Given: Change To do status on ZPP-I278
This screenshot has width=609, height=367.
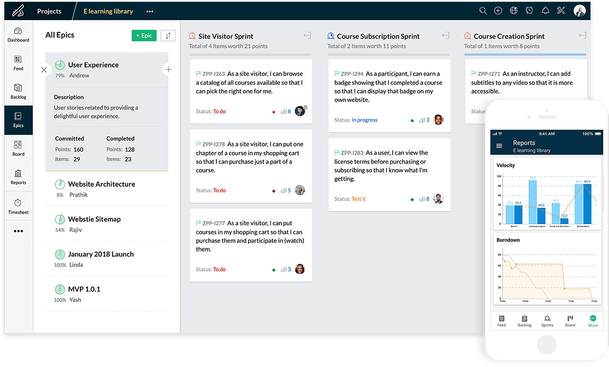Looking at the screenshot, I should [x=219, y=190].
